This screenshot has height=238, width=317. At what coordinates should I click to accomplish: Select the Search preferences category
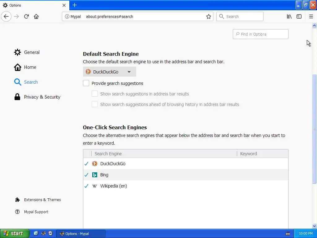[26, 82]
